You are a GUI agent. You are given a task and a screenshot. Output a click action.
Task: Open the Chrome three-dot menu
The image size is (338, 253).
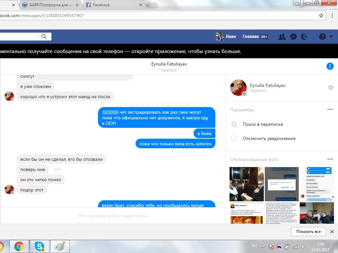click(x=332, y=15)
